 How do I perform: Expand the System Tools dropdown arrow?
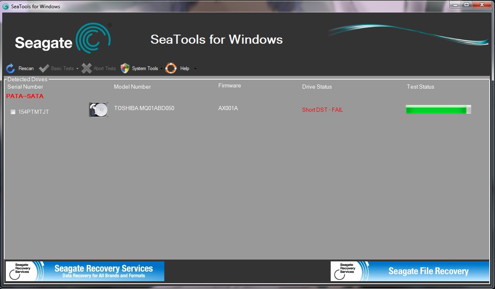(161, 69)
